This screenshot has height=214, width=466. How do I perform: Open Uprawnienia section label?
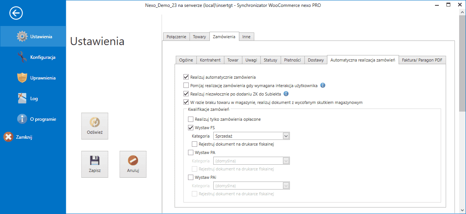pyautogui.click(x=43, y=78)
